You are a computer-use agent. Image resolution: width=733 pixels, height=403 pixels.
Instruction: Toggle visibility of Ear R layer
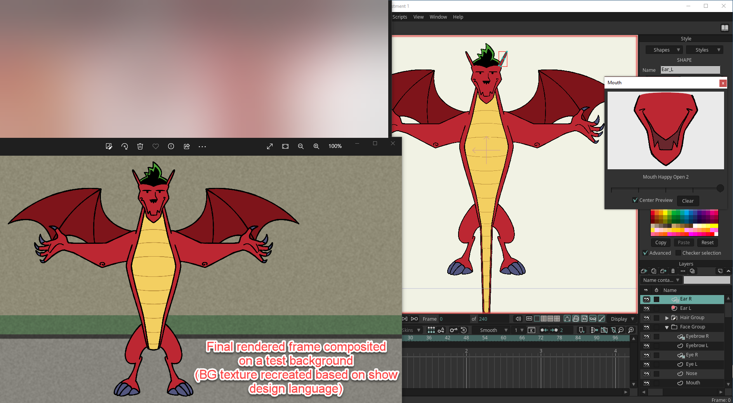(646, 299)
